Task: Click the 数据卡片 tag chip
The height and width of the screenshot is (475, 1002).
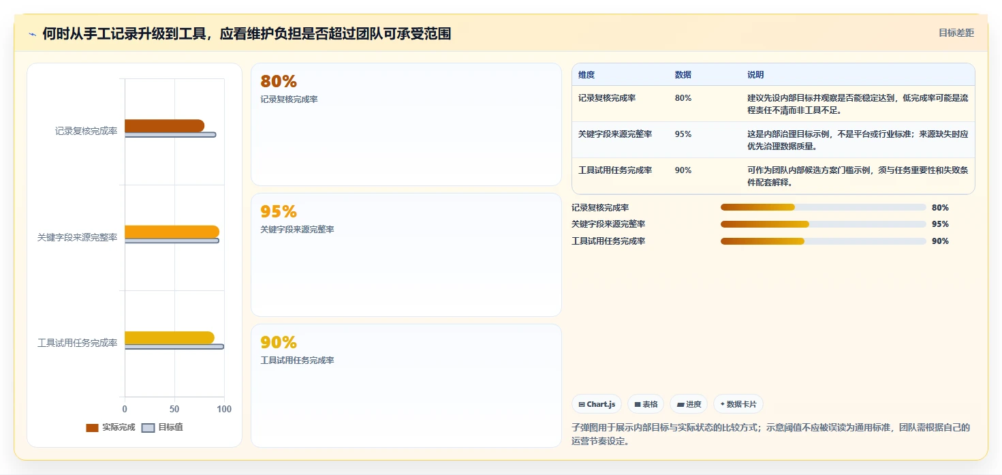Action: point(738,404)
